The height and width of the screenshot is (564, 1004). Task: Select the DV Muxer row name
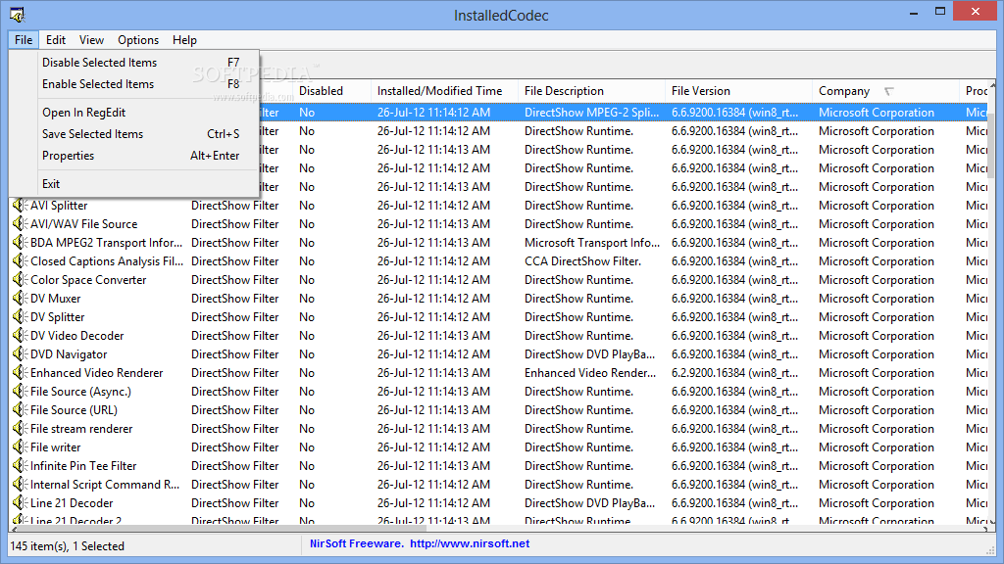pos(56,298)
